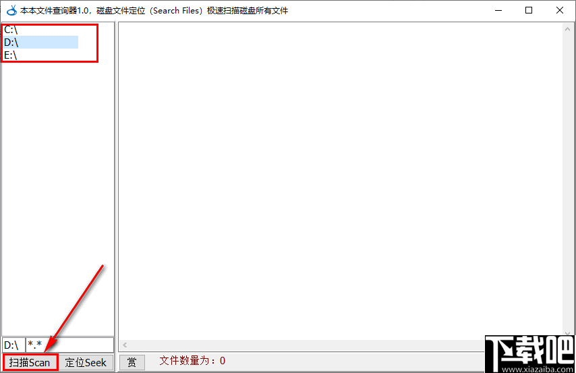
Task: Click the results scrollbar up arrow
Action: [567, 29]
